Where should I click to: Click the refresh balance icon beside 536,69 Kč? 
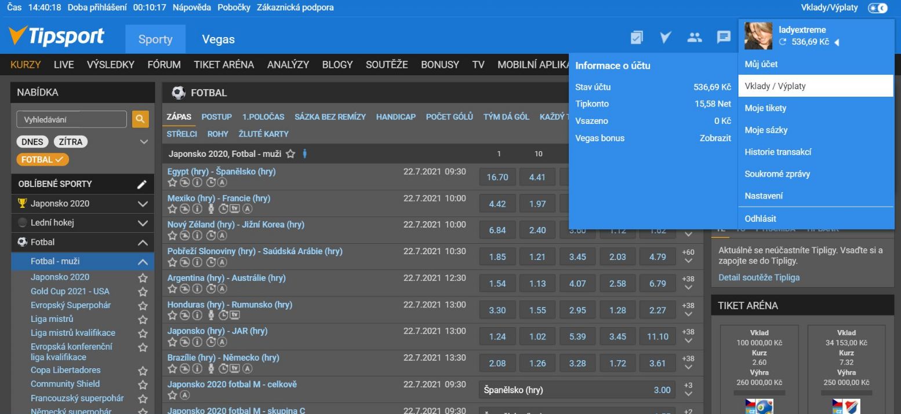tap(783, 42)
